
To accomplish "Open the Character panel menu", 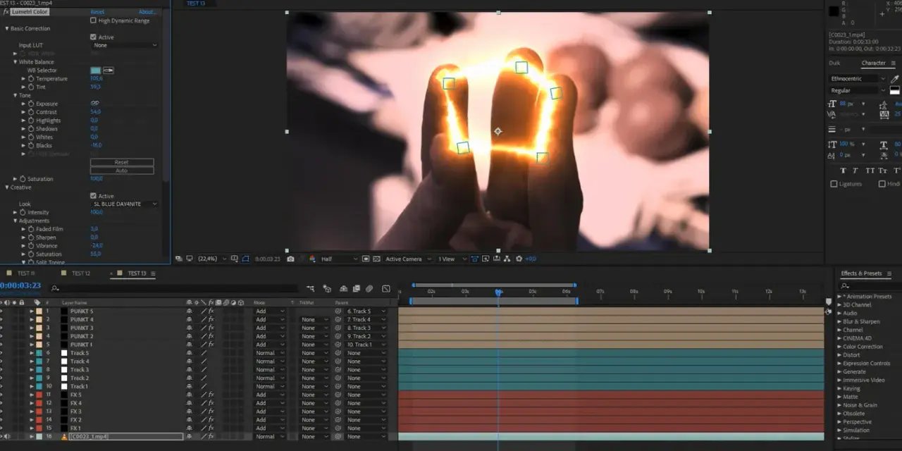I will [893, 63].
